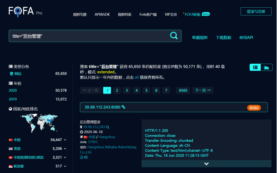Filter results by 新加坡 country

19,166
